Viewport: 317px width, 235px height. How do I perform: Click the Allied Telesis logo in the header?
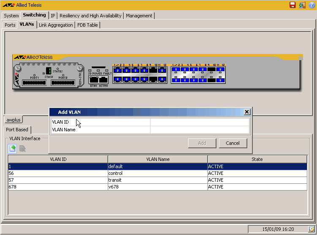click(22, 5)
